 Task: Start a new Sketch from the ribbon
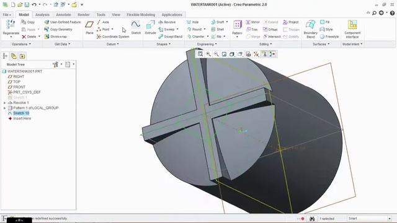pyautogui.click(x=136, y=28)
